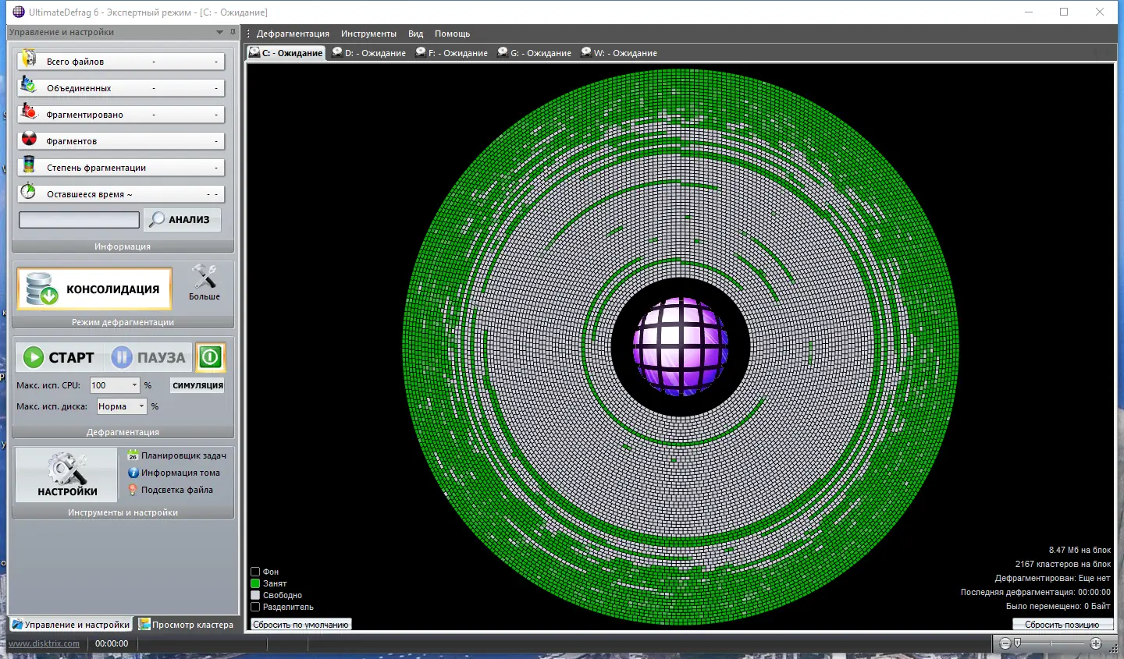
Task: Open the Управление и настройки panel menu arrow
Action: [219, 32]
